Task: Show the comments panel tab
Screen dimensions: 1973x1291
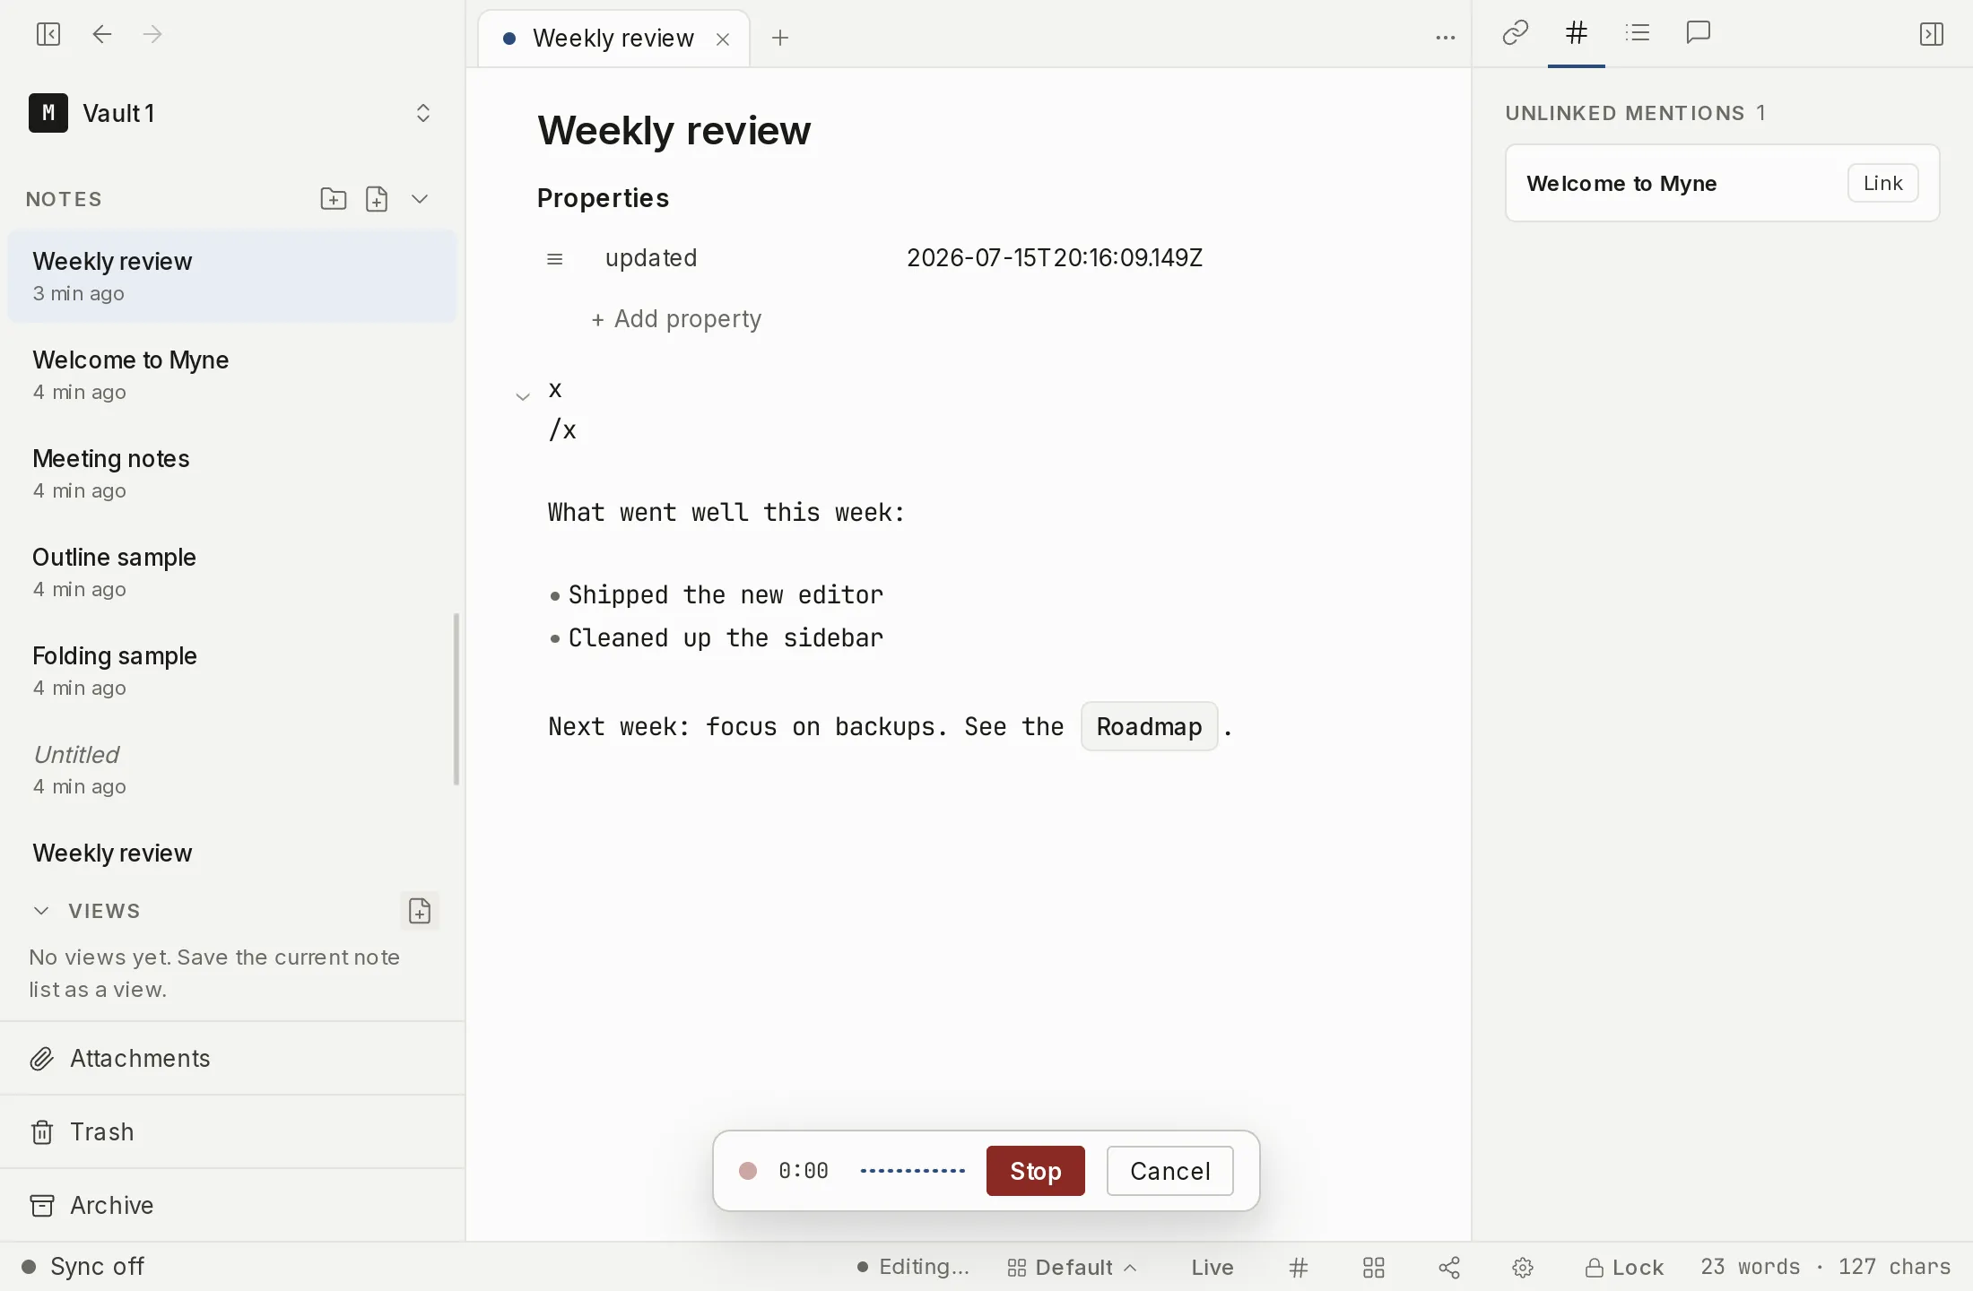Action: click(1699, 33)
